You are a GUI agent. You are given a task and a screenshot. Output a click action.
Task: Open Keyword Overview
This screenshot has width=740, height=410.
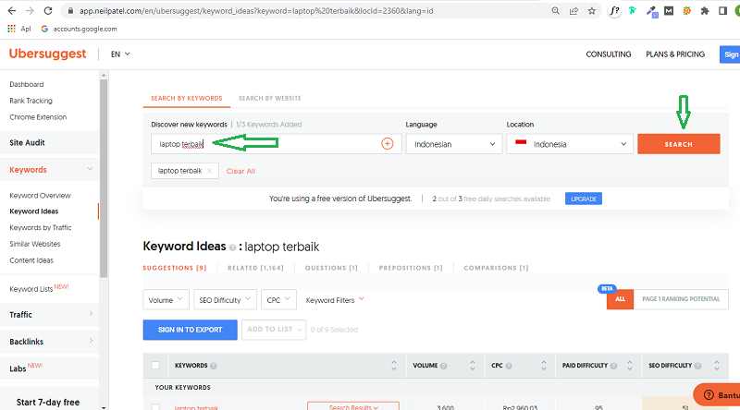pos(40,196)
